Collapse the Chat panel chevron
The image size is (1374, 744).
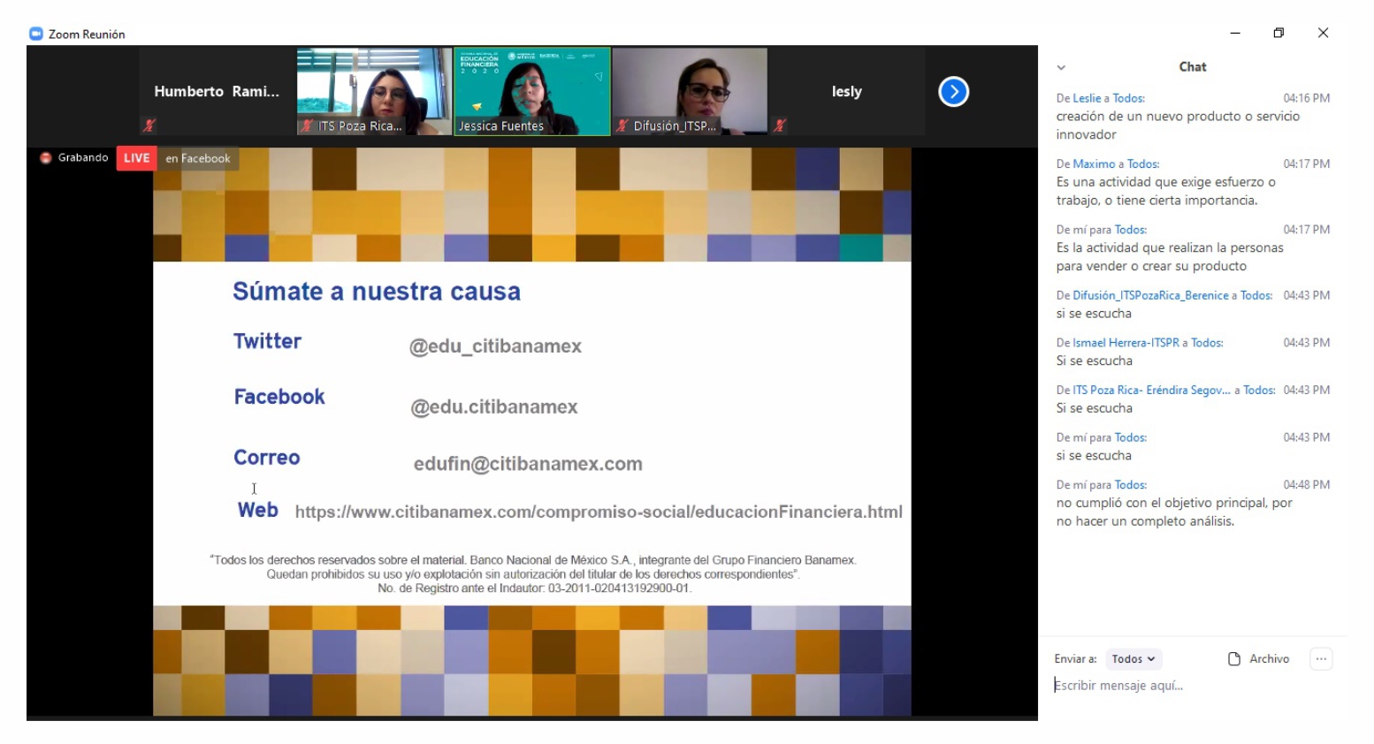(x=1061, y=67)
